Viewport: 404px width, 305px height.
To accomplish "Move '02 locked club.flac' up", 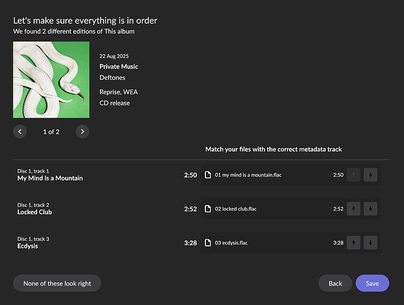I will pyautogui.click(x=353, y=209).
